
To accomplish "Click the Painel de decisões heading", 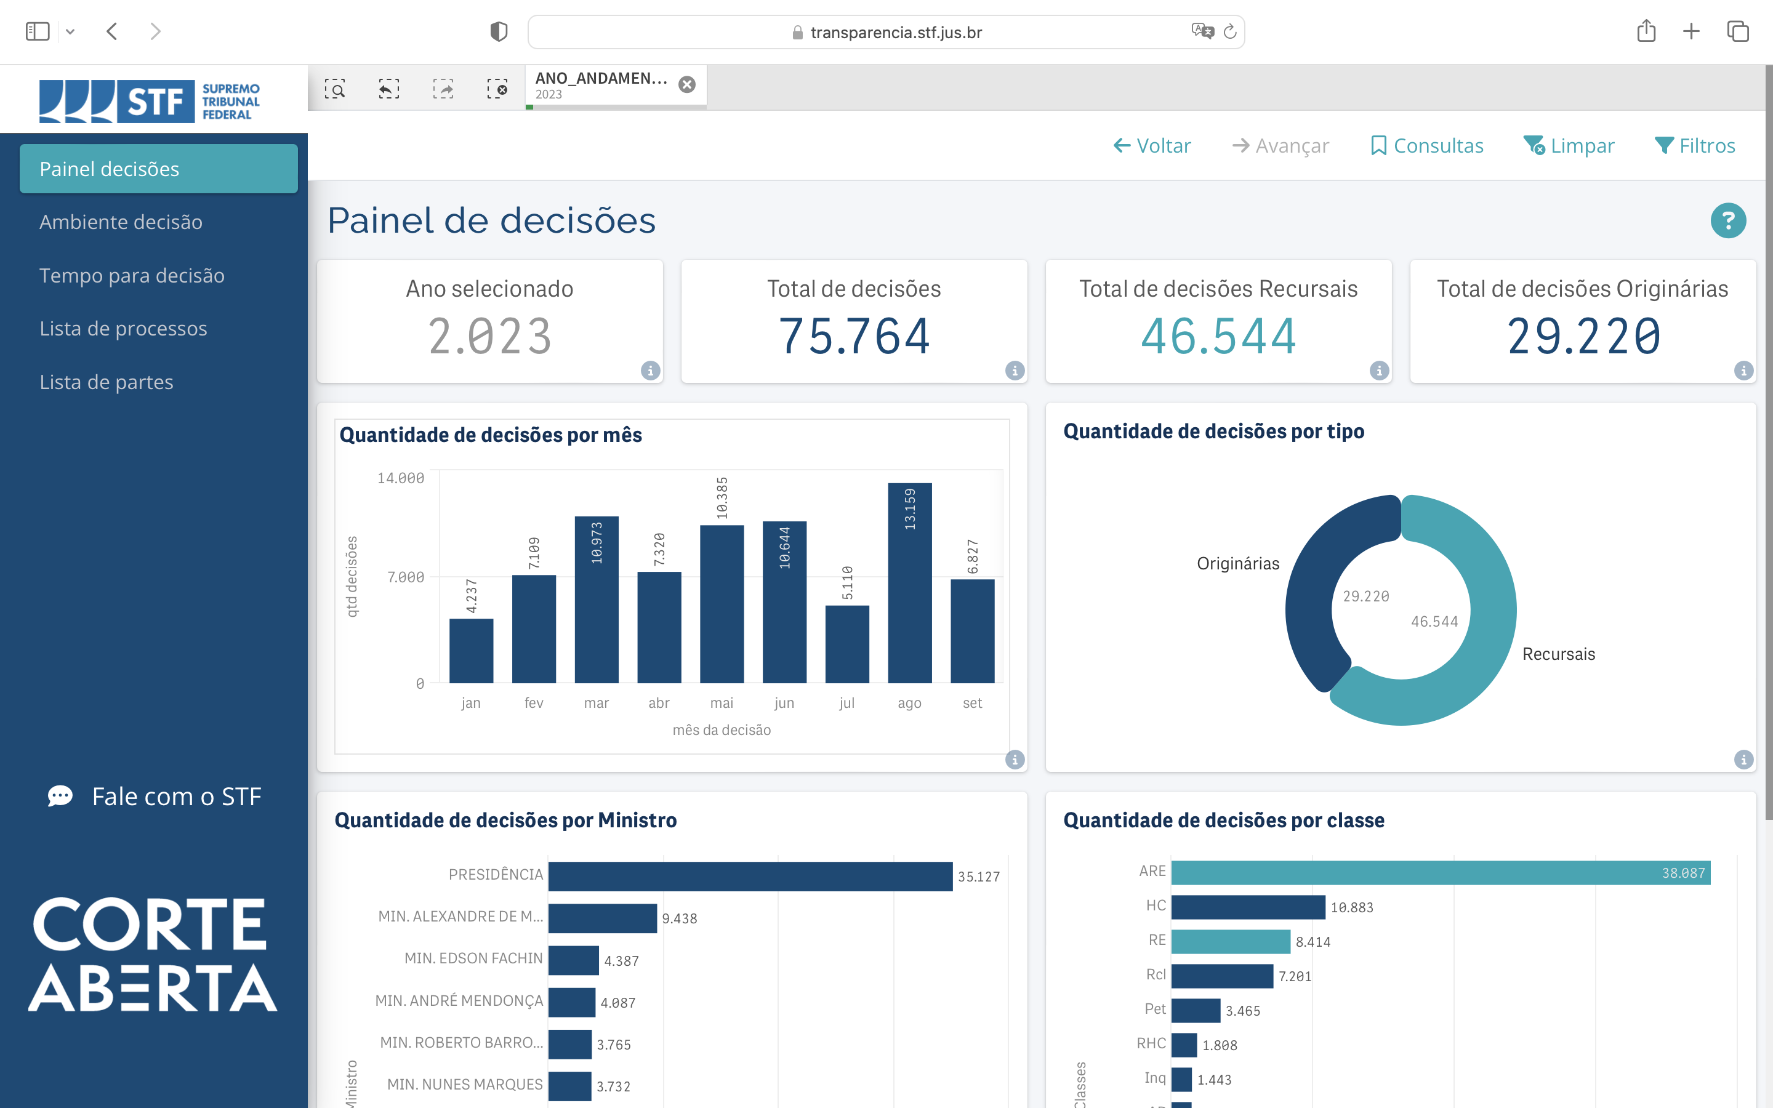I will [491, 220].
